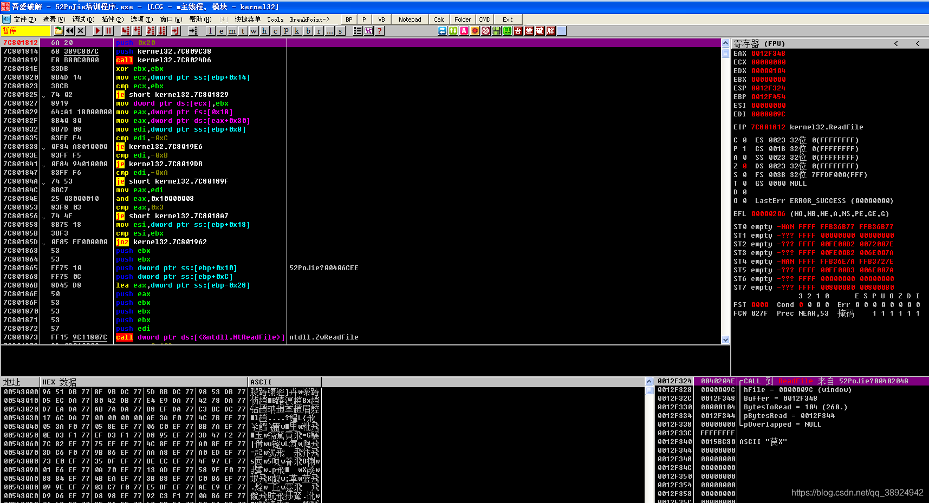Click the Step over icon

pyautogui.click(x=137, y=31)
